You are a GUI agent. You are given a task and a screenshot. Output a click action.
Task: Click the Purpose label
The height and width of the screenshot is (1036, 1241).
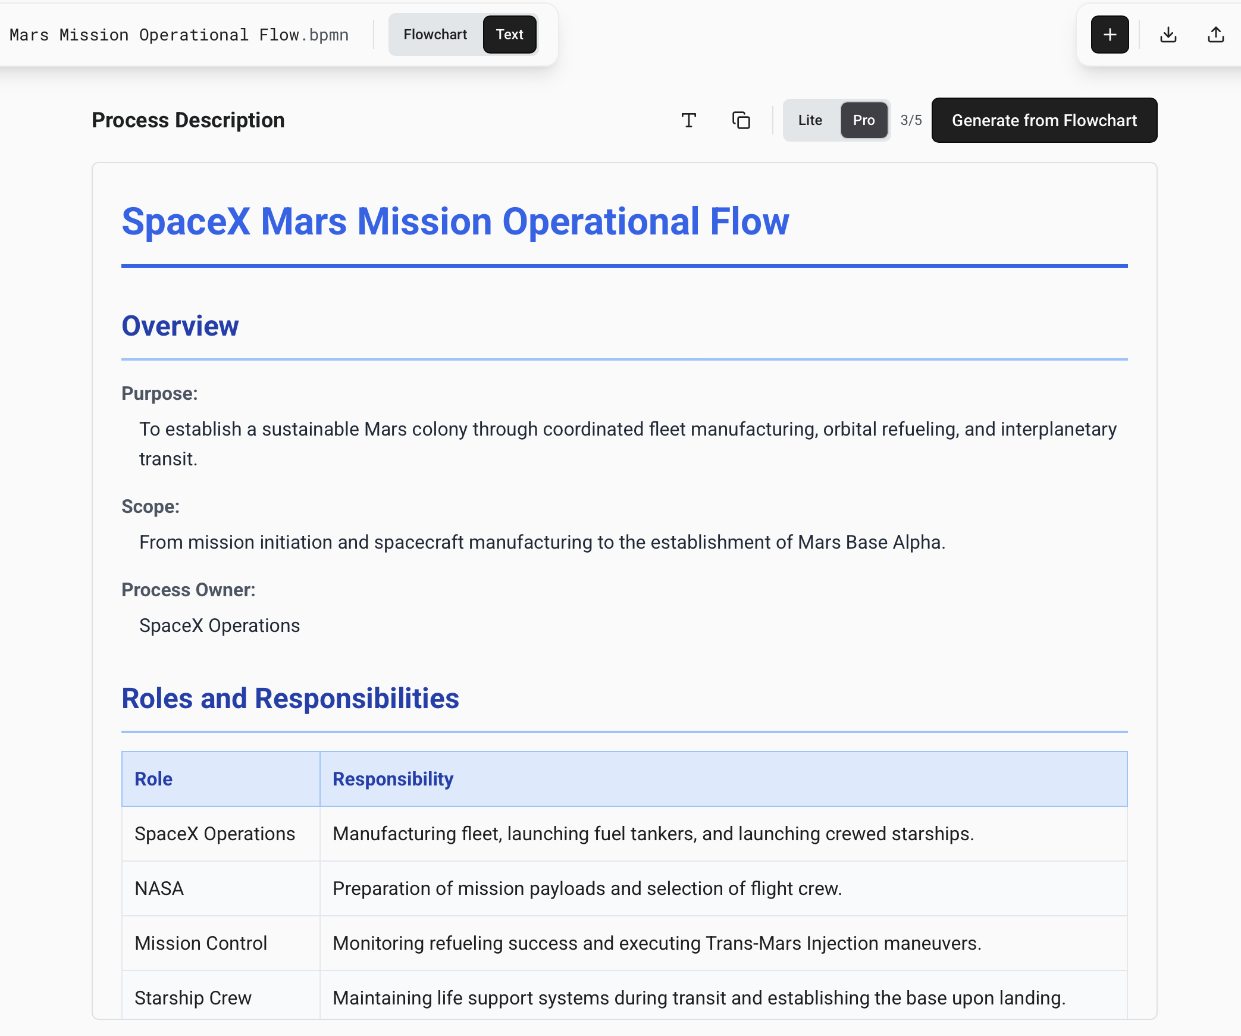pos(159,393)
